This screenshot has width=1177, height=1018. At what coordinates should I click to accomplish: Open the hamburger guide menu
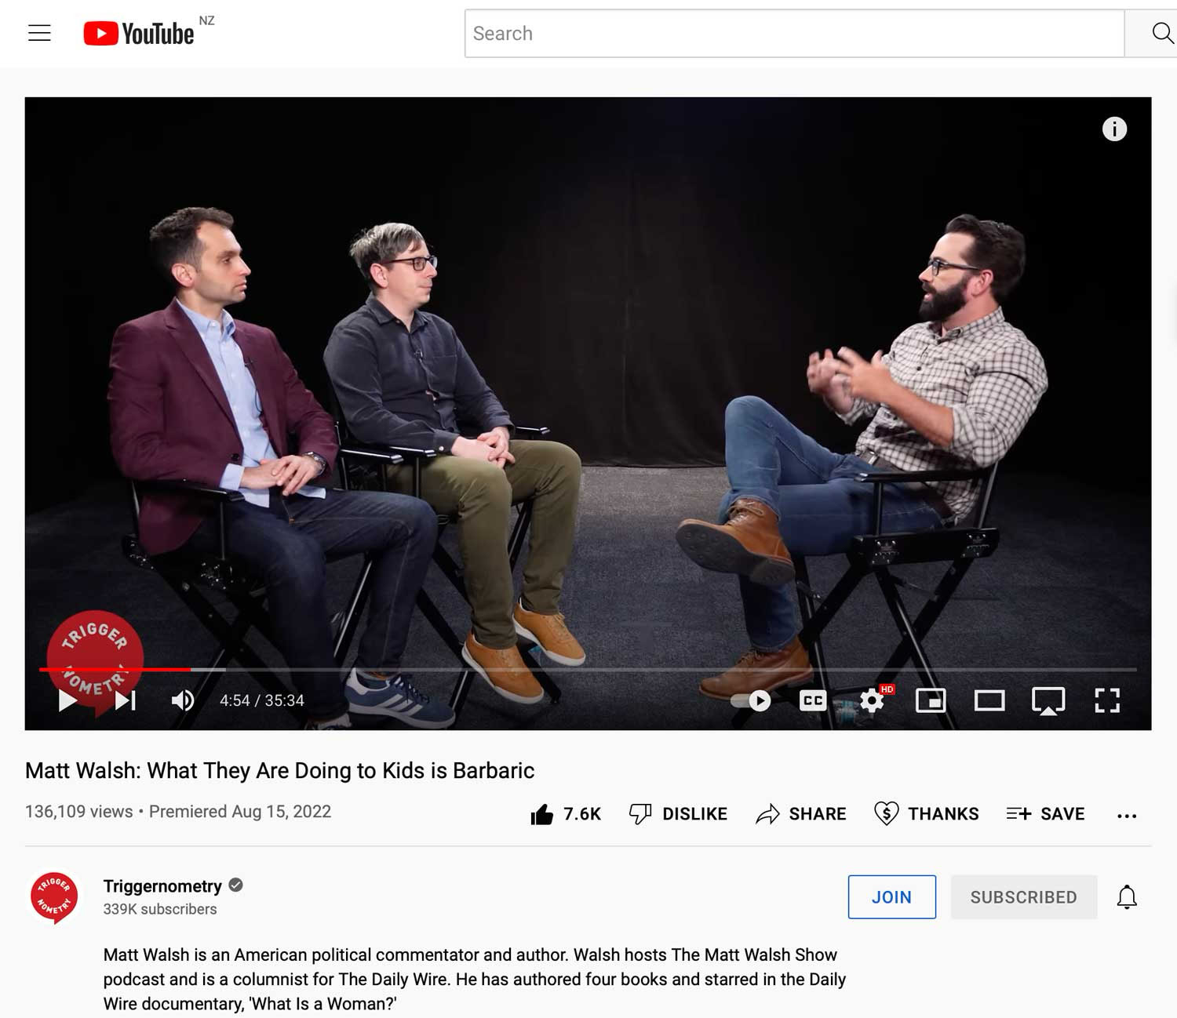tap(39, 33)
